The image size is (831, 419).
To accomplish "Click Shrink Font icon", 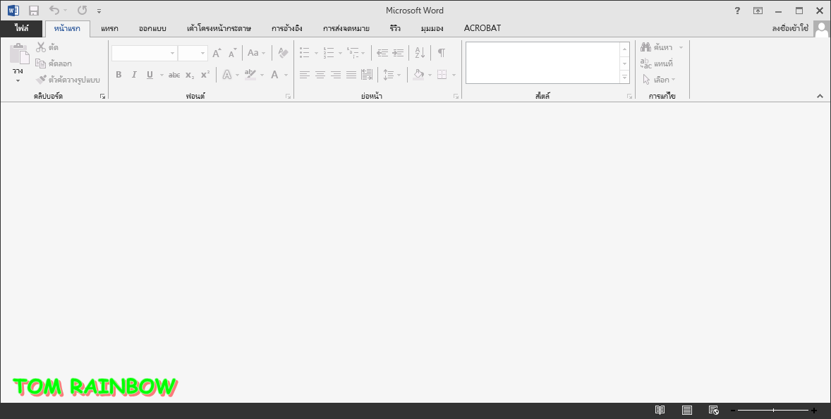I will 233,53.
